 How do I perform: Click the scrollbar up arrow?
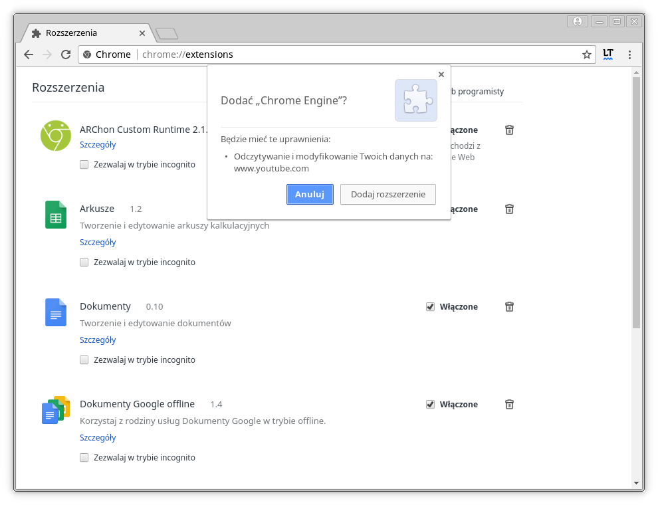coord(636,72)
